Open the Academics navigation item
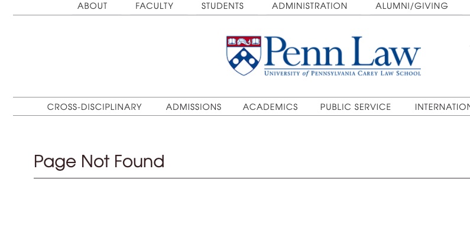The width and height of the screenshot is (470, 234). [270, 107]
